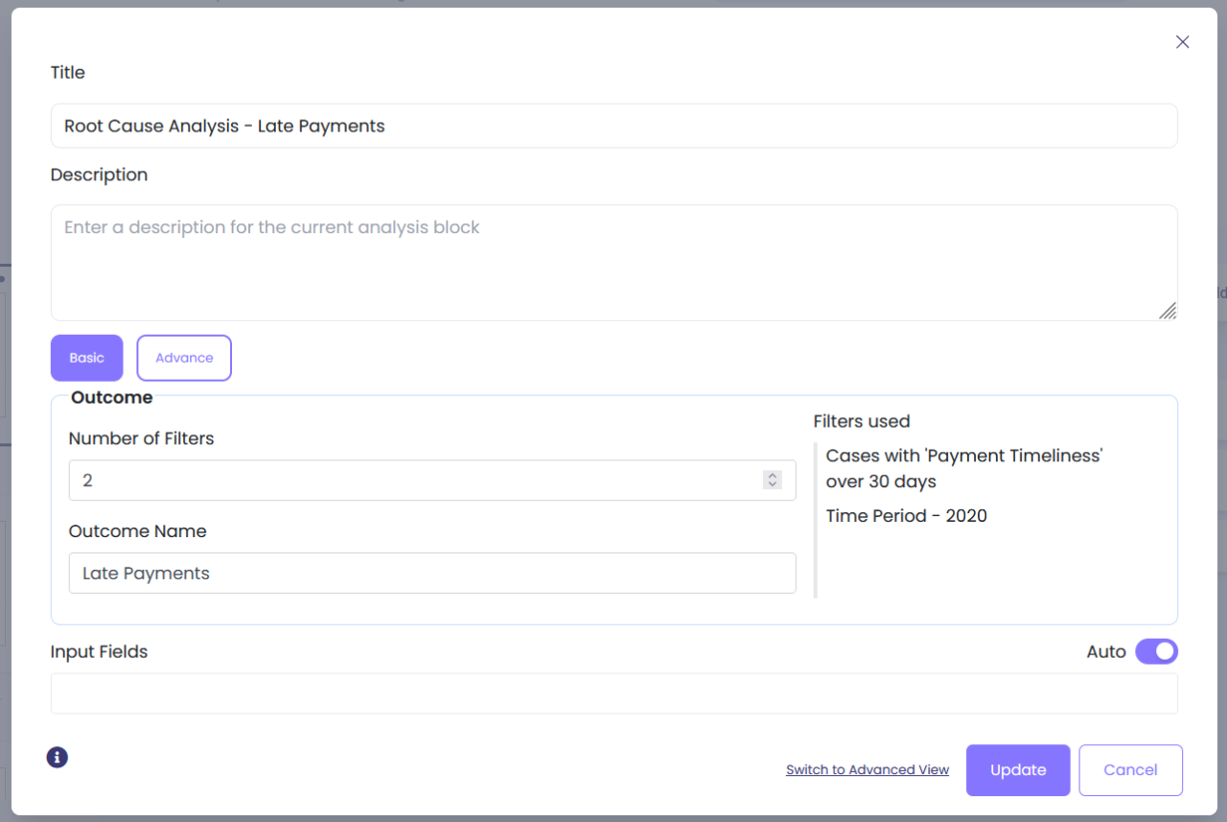
Task: Click the Number of Filters field
Action: (x=432, y=480)
